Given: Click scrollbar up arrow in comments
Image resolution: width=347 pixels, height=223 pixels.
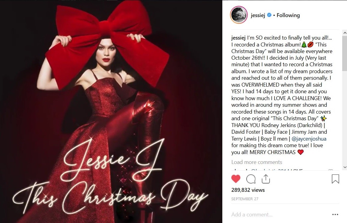Looking at the screenshot, I should coord(345,33).
